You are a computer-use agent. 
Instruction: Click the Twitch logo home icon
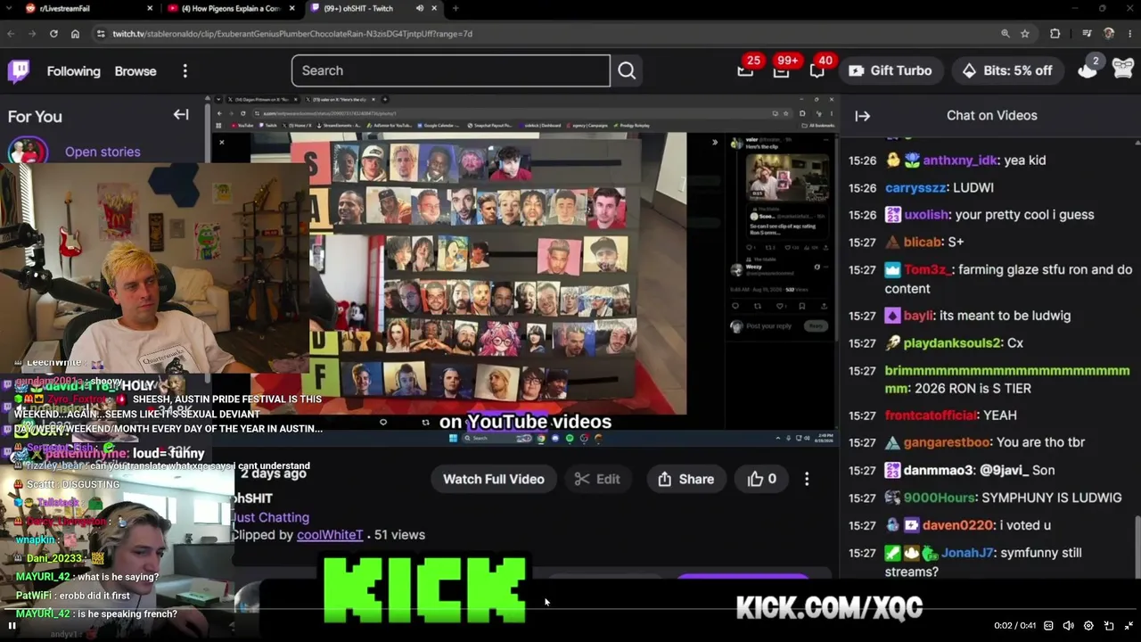18,70
